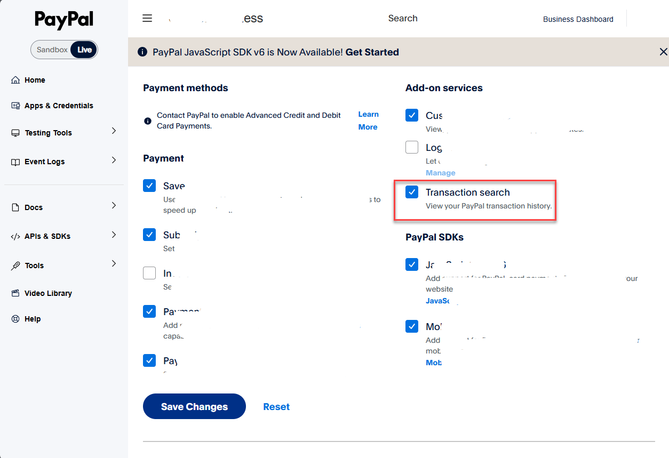This screenshot has width=669, height=458.
Task: Click the APIs & SDKs code icon
Action: point(15,236)
